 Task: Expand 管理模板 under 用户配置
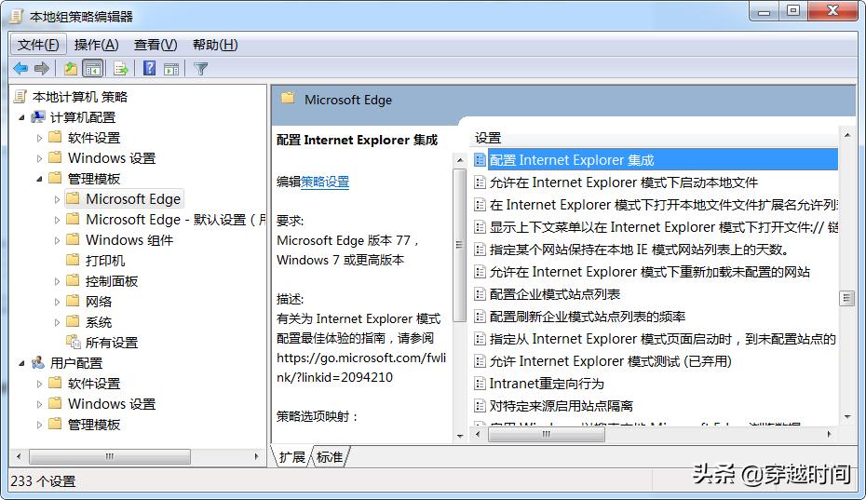39,425
